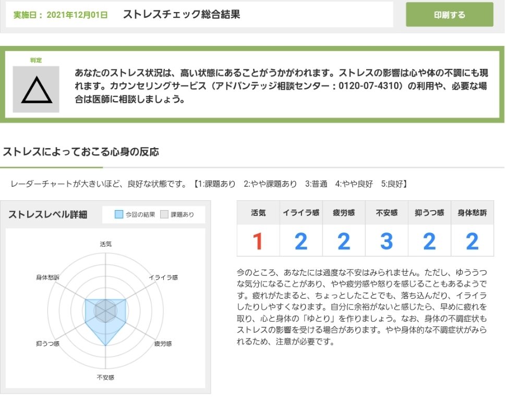Click the 実施日 2021年12月01日 date text
This screenshot has height=401, width=507.
(x=61, y=15)
